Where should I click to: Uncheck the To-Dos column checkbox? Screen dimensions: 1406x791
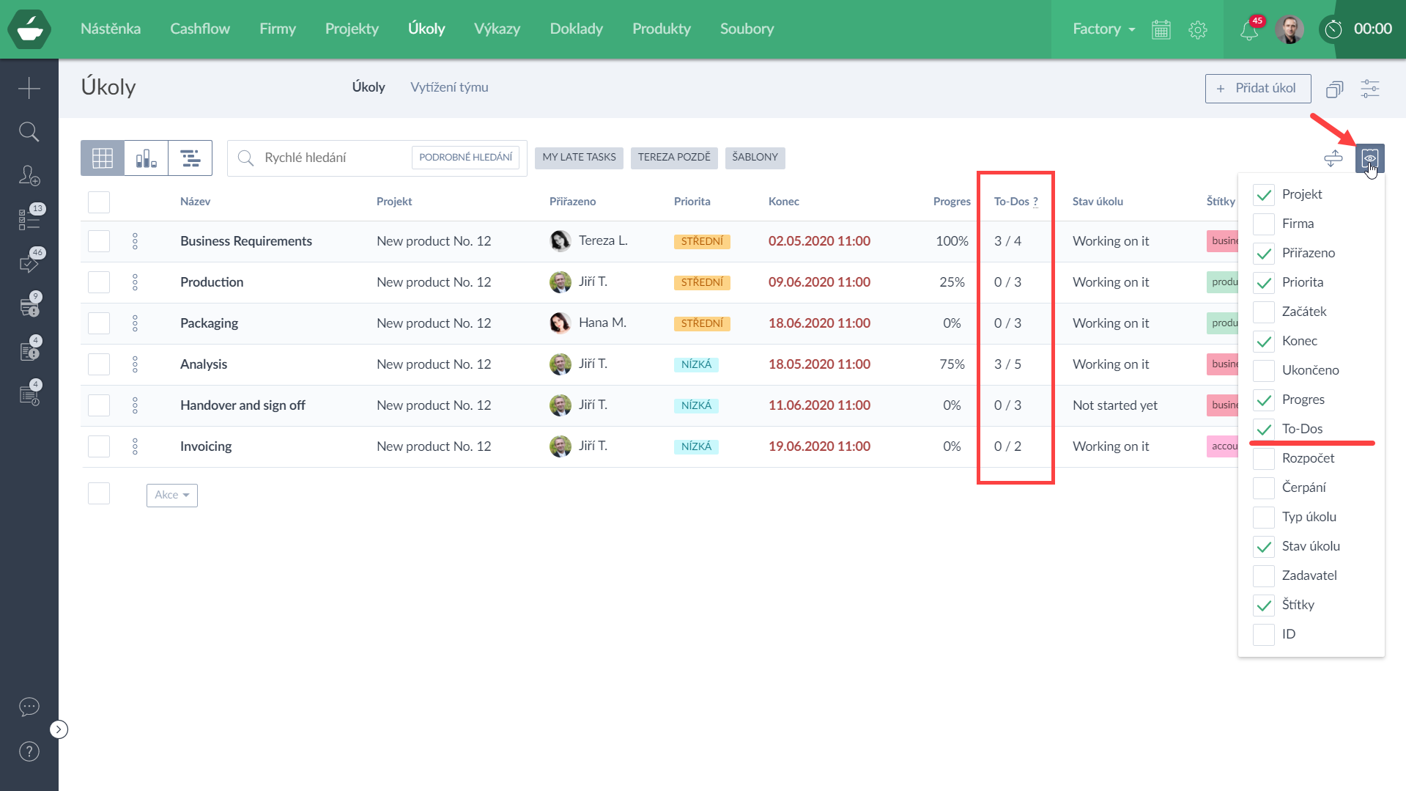click(x=1264, y=429)
